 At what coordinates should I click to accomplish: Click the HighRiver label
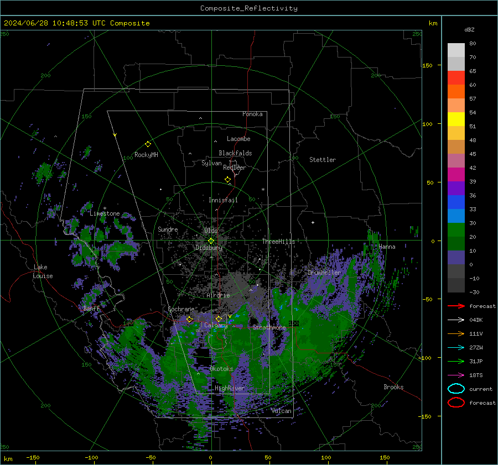pyautogui.click(x=229, y=388)
